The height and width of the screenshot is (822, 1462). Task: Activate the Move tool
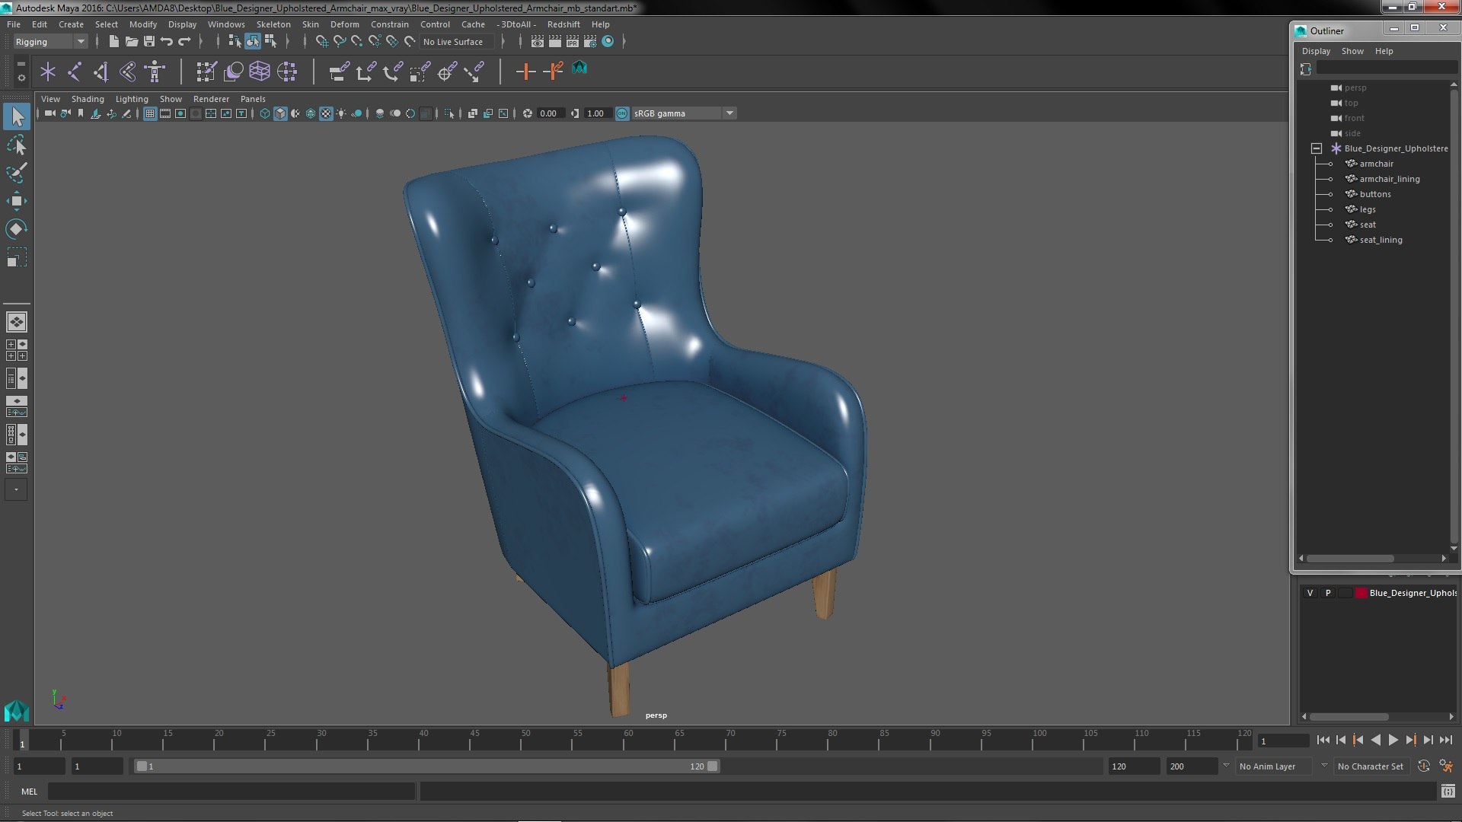click(x=17, y=201)
